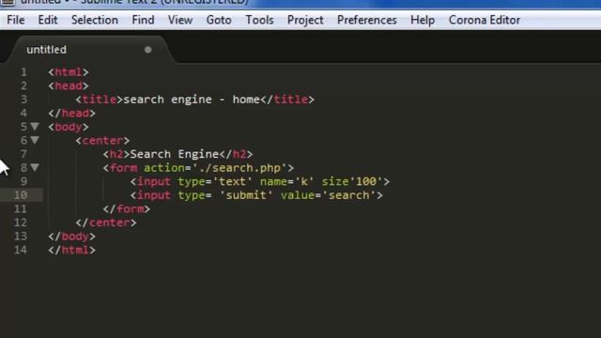This screenshot has width=601, height=338.
Task: Open the View menu
Action: click(x=180, y=20)
